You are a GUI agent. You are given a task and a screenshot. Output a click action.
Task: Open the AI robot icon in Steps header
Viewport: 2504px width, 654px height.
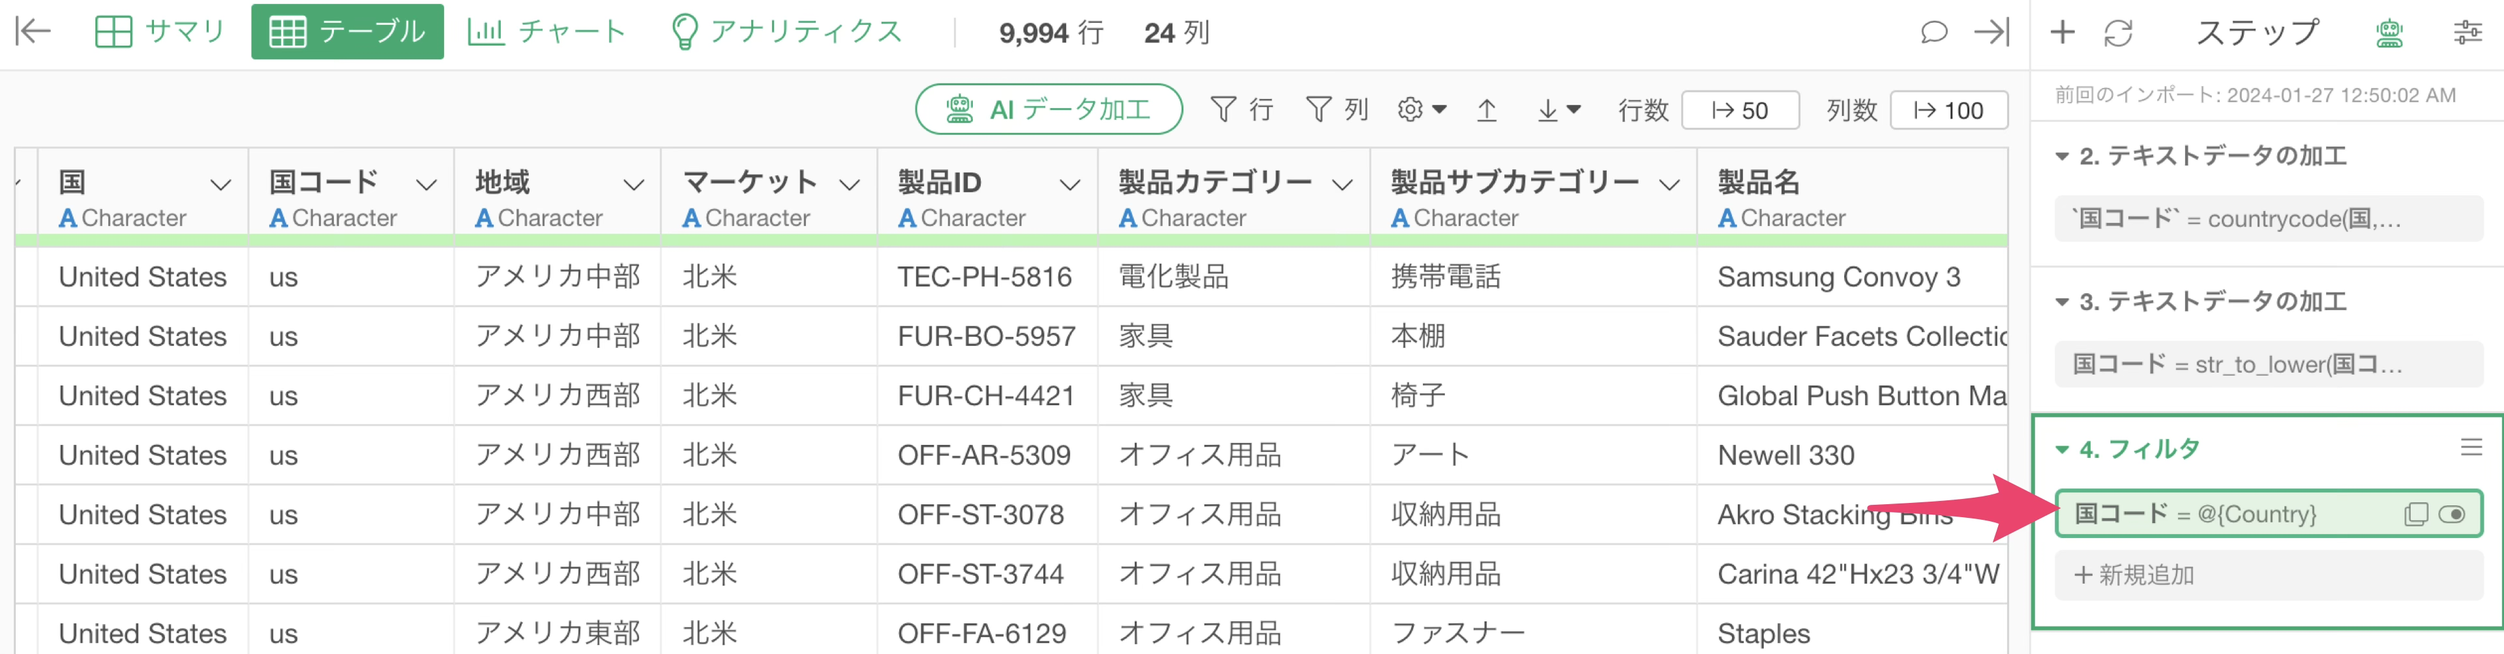[2389, 33]
